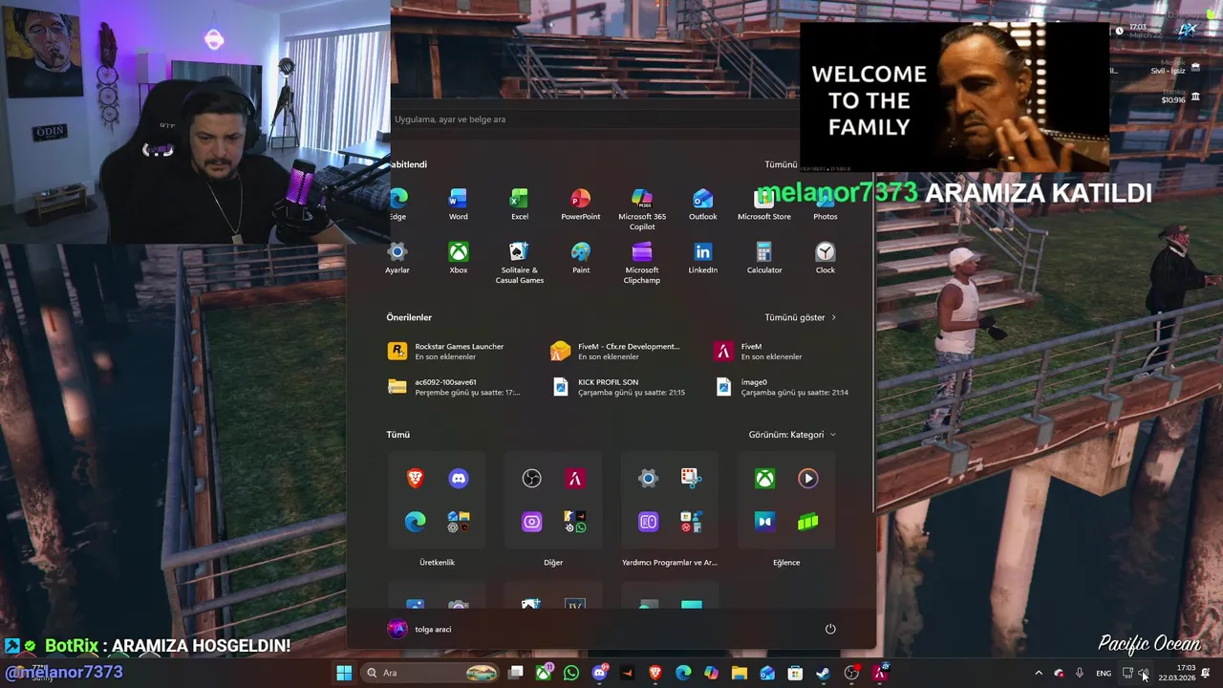Launch the Calculator app
The width and height of the screenshot is (1223, 688).
[764, 258]
